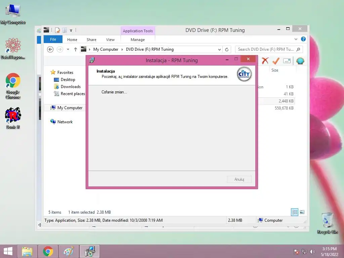Expand the recent locations dropdown arrow
Viewport: 344px width, 258px height.
tap(68, 49)
